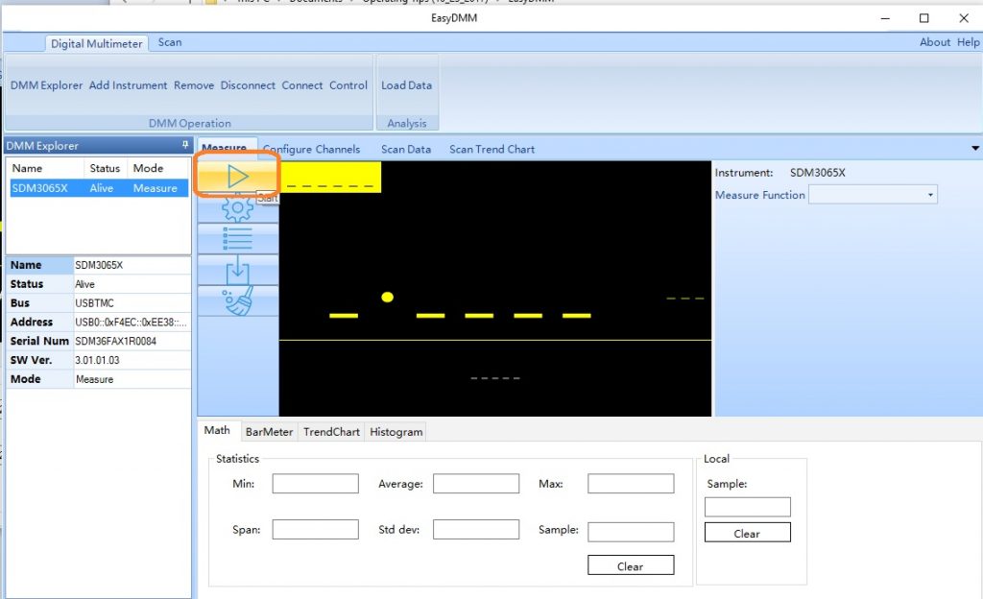
Task: Click Load Data in Analysis group
Action: (406, 85)
